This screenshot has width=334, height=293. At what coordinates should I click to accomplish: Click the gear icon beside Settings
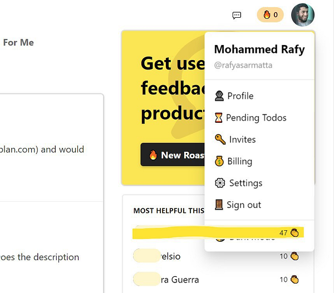point(219,183)
